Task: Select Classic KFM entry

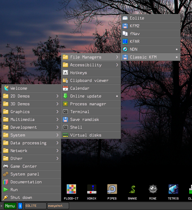Action: [151, 57]
